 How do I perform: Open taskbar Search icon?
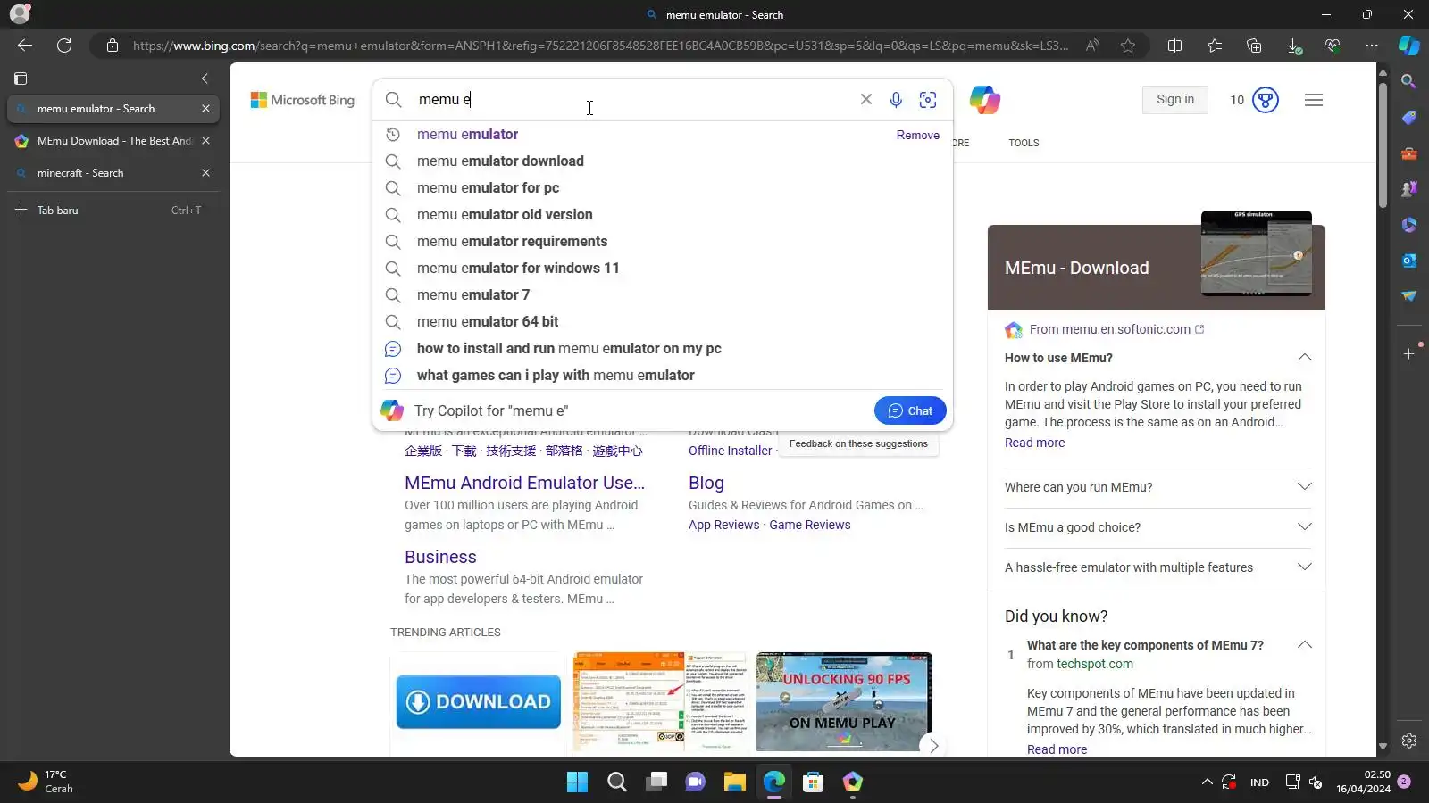point(617,782)
